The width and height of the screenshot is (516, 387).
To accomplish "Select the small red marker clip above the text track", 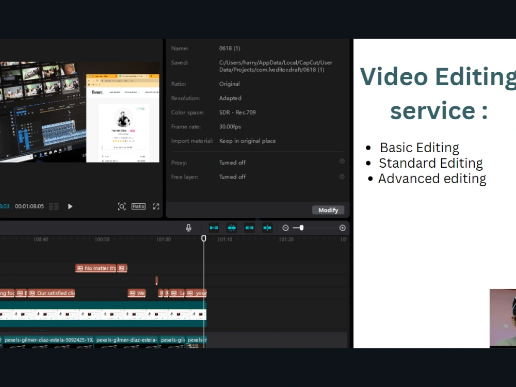I will point(157,280).
